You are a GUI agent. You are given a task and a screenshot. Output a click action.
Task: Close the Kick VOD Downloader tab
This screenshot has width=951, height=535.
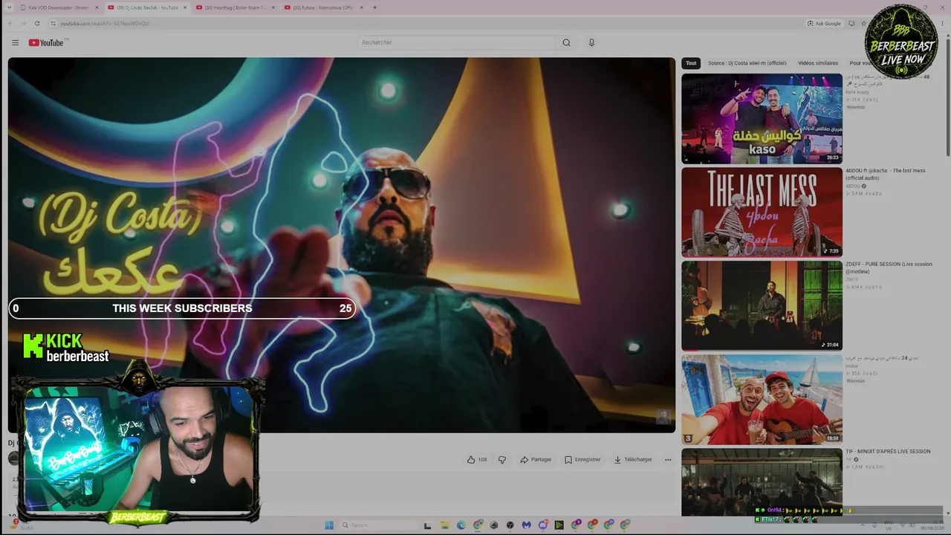pos(97,7)
